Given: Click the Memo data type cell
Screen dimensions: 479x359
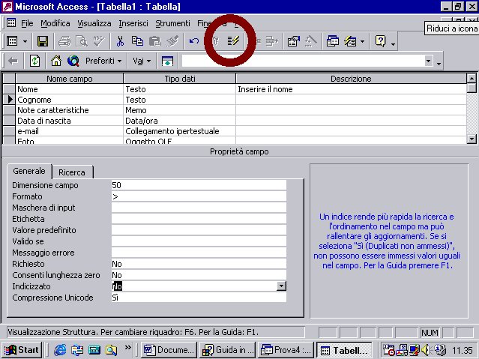Looking at the screenshot, I should [180, 110].
